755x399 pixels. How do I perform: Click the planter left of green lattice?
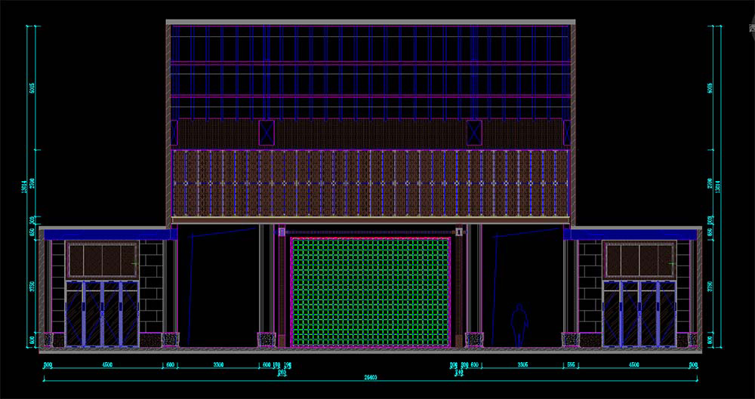267,339
